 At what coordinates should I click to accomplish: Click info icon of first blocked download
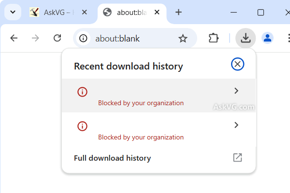click(x=82, y=92)
